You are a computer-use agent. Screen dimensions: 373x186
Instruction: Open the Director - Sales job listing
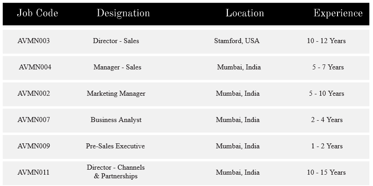(x=116, y=41)
